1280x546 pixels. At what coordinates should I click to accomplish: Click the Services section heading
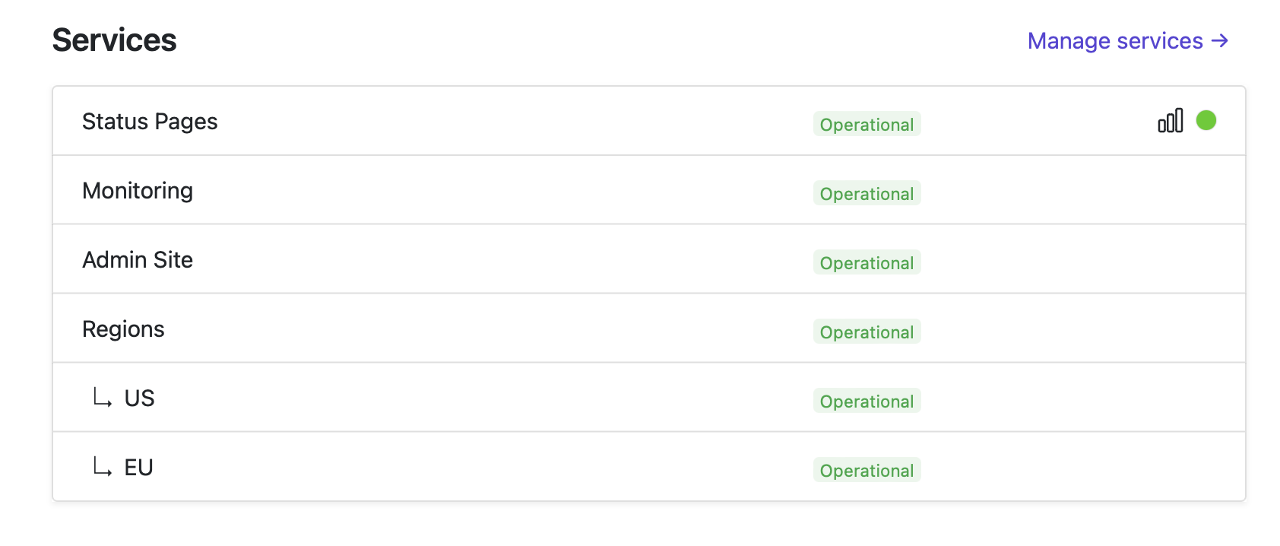coord(114,40)
